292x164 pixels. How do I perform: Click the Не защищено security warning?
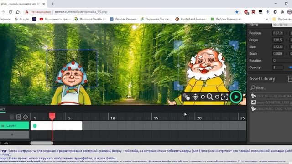pos(38,12)
